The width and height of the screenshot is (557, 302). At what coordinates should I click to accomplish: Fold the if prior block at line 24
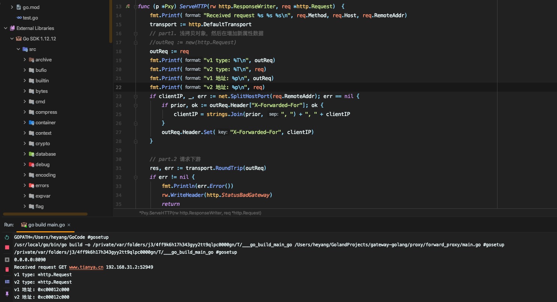pyautogui.click(x=136, y=105)
